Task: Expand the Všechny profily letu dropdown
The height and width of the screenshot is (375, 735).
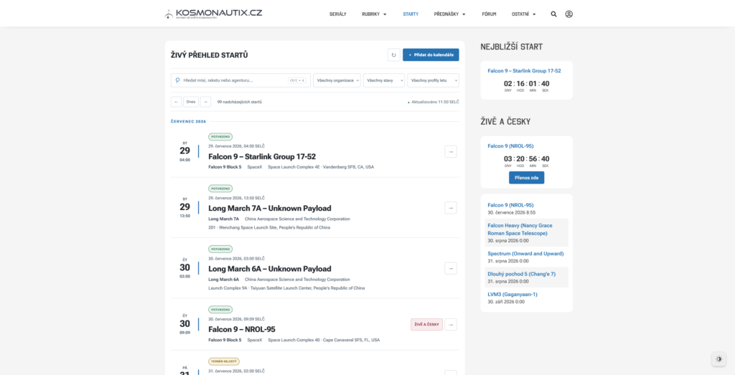Action: (433, 80)
